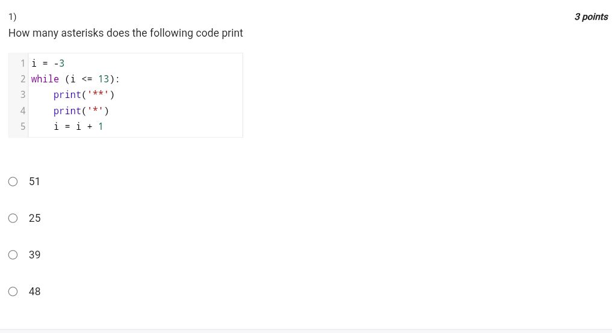Click the answer label text 51

34,182
